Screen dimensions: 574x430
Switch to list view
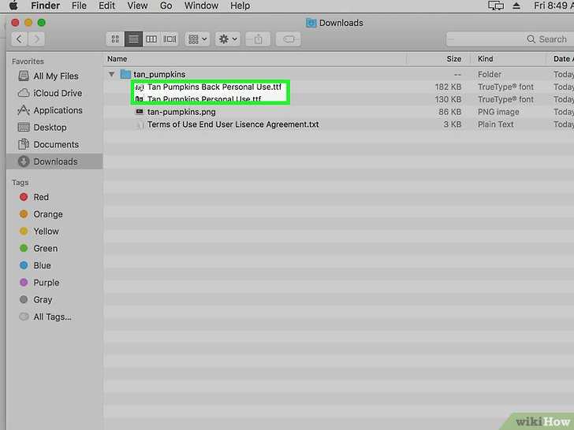point(133,39)
